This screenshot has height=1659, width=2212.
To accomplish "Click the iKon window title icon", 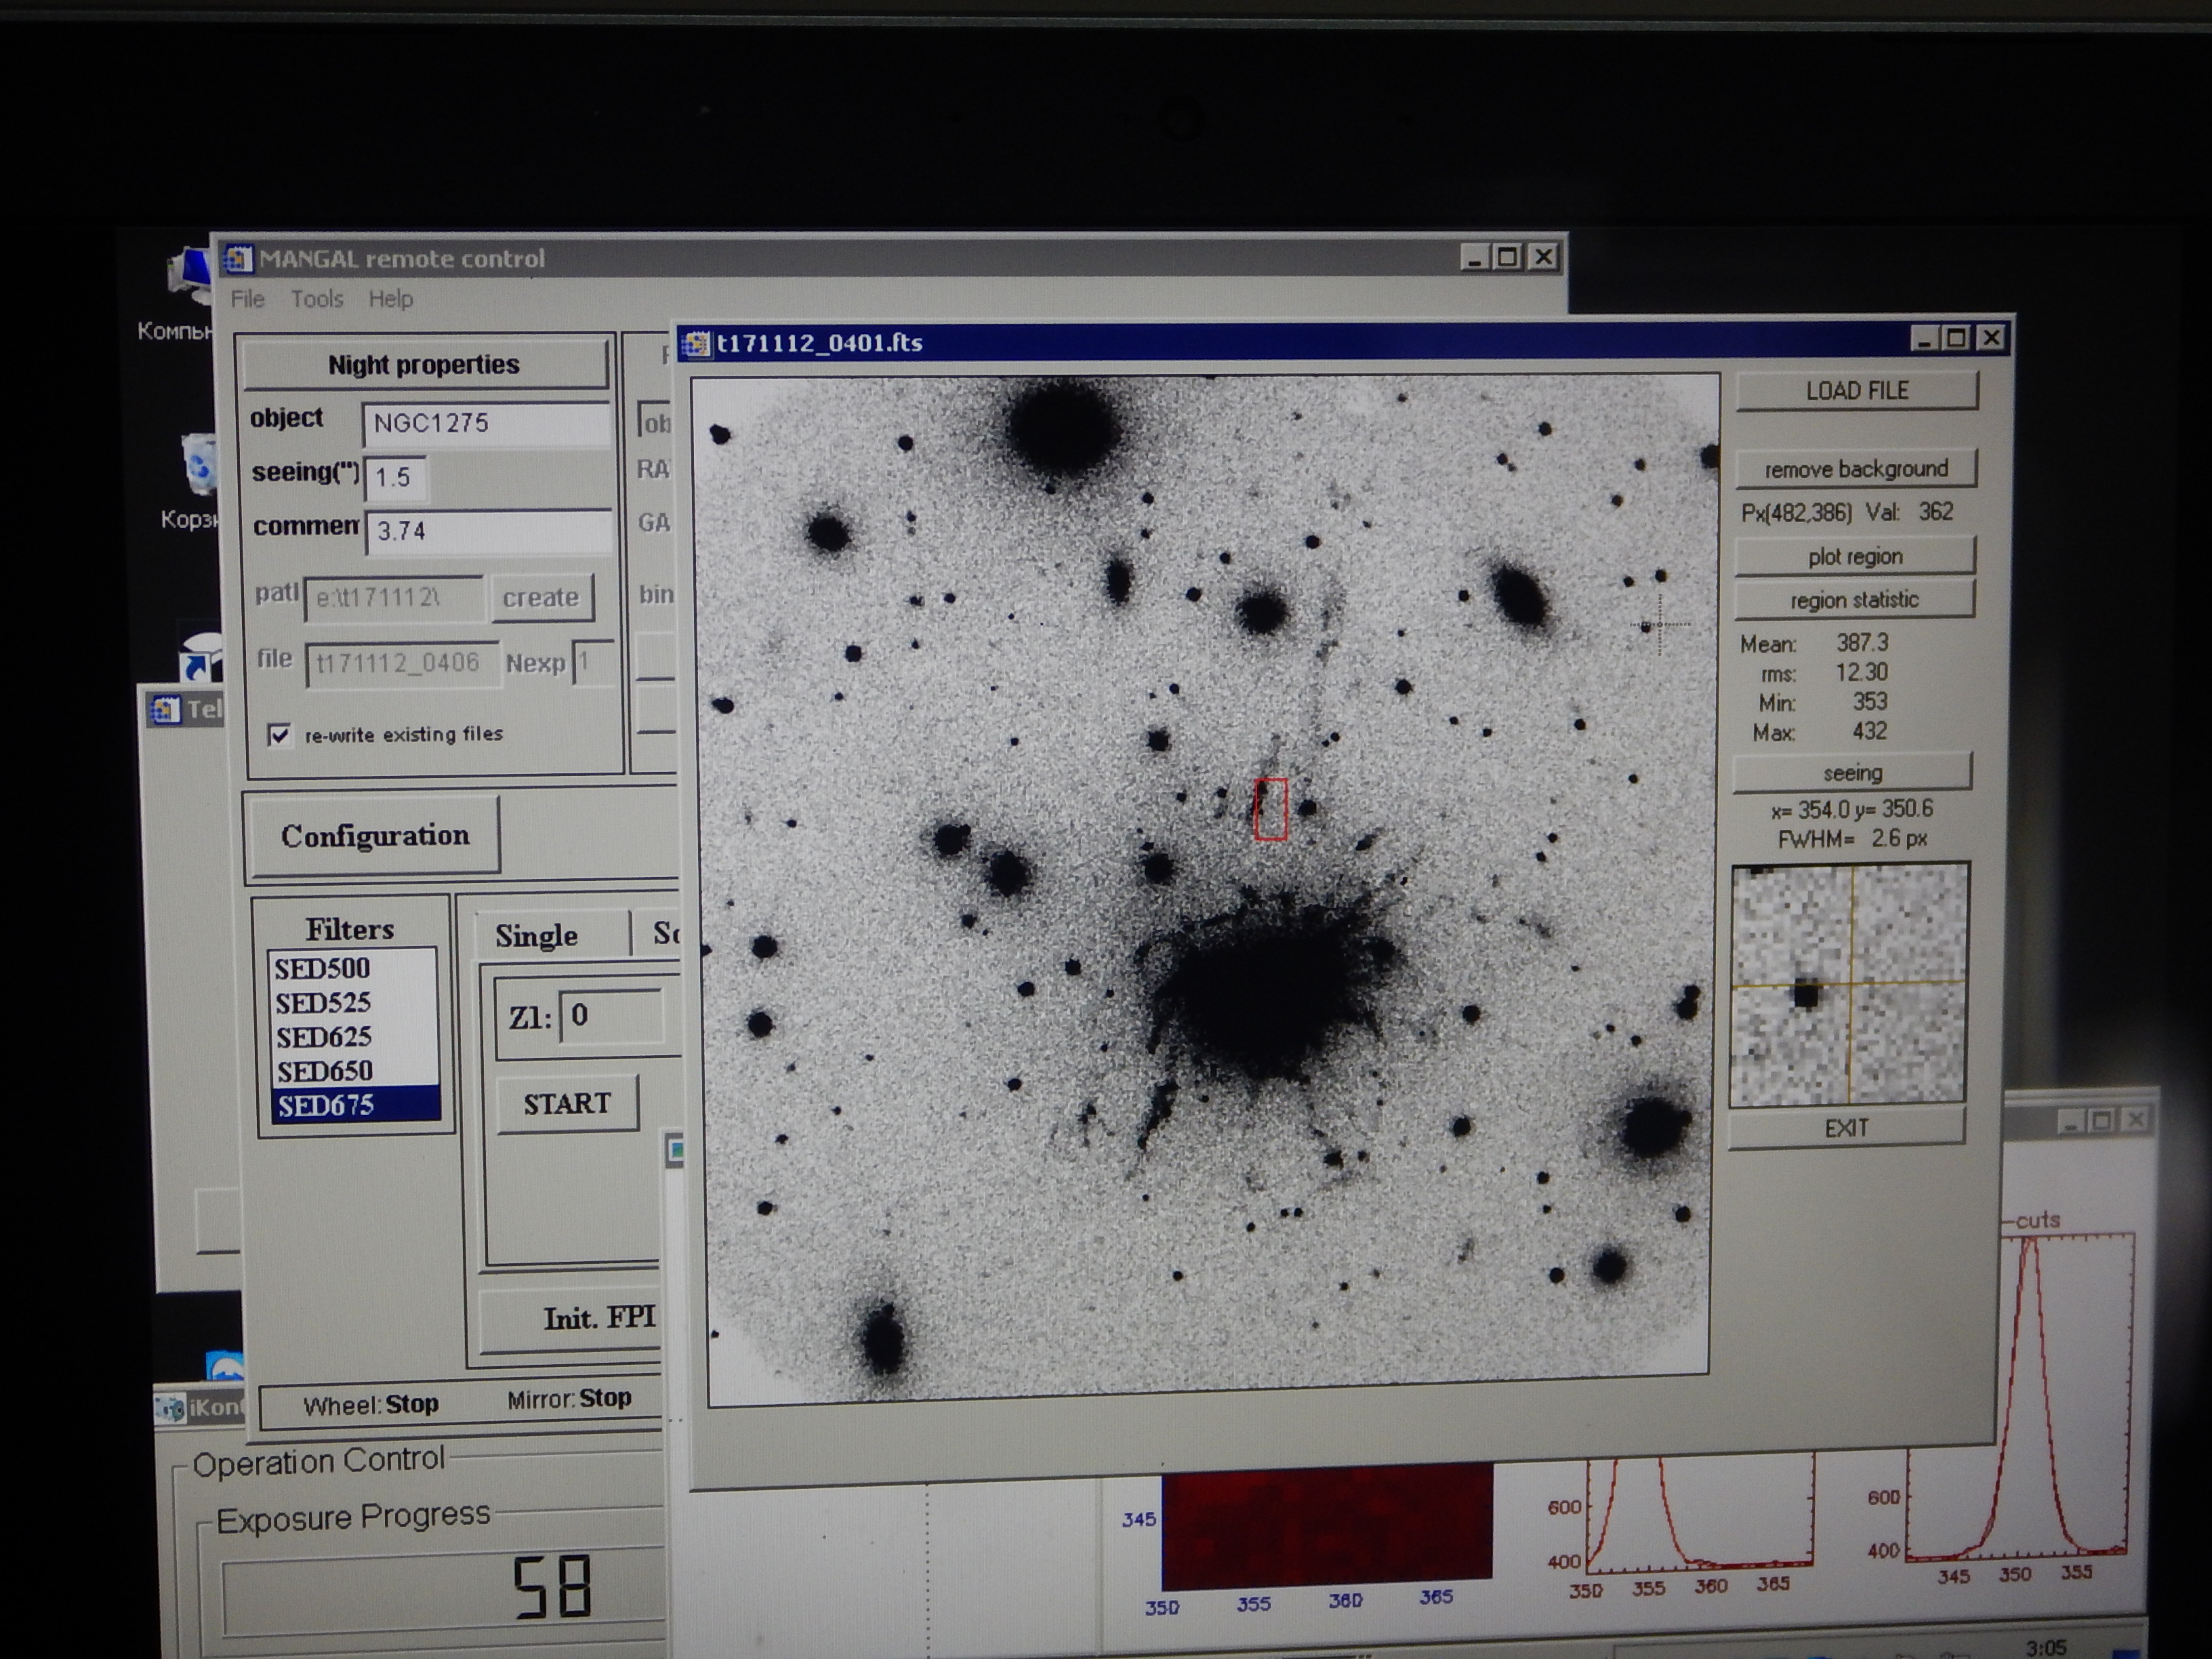I will coord(170,1409).
